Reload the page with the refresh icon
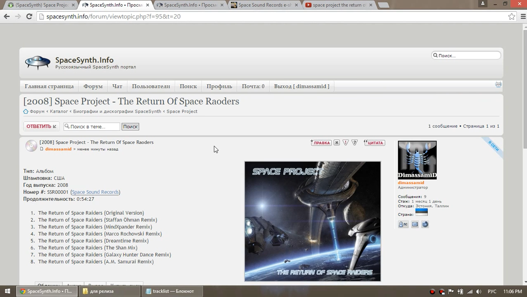The width and height of the screenshot is (527, 297). coord(29,16)
